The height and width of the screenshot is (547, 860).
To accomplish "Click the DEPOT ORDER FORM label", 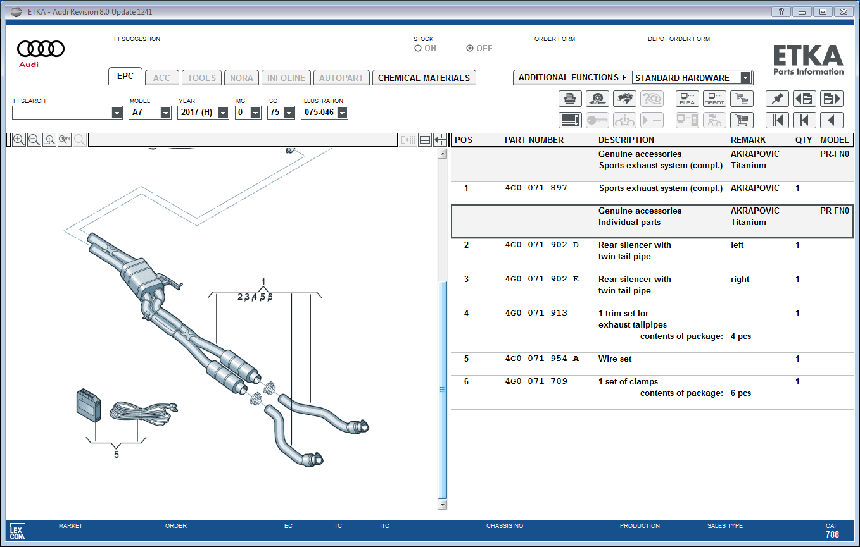I will click(x=679, y=39).
